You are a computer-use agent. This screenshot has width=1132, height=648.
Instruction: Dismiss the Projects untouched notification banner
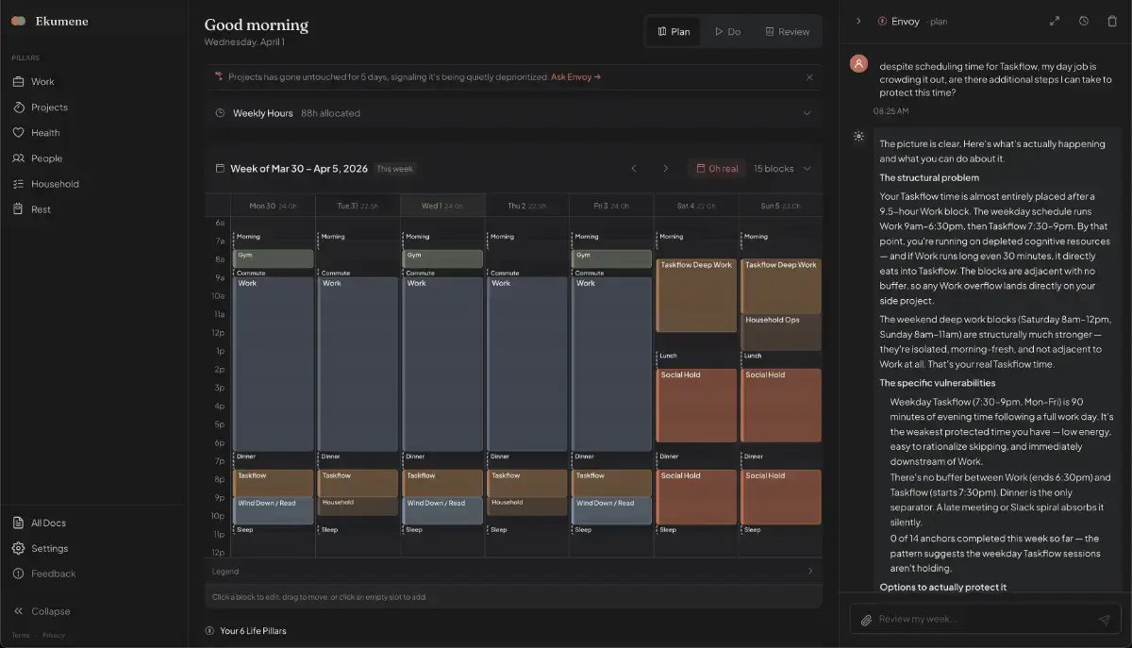809,77
